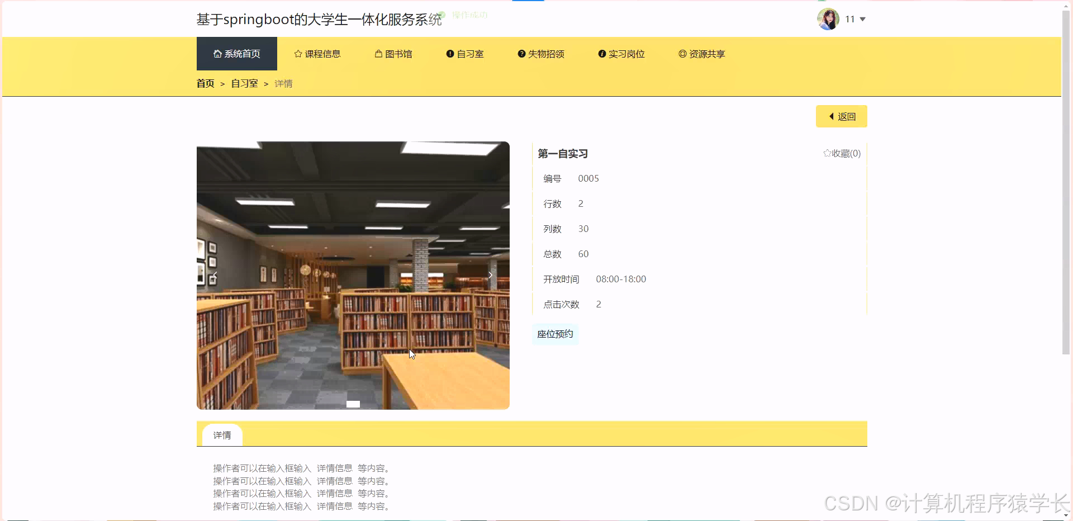The width and height of the screenshot is (1073, 521).
Task: Toggle the 收藏 favorite star
Action: pos(828,153)
